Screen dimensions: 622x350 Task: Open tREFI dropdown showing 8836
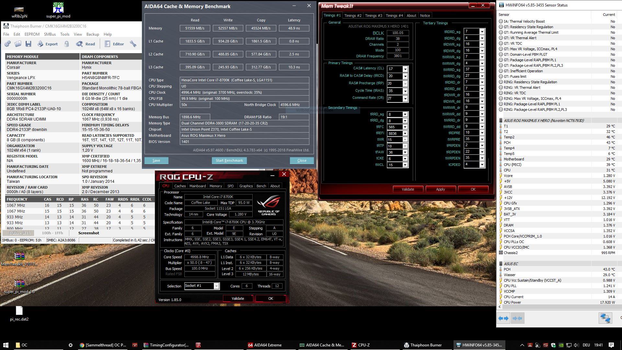pyautogui.click(x=405, y=133)
